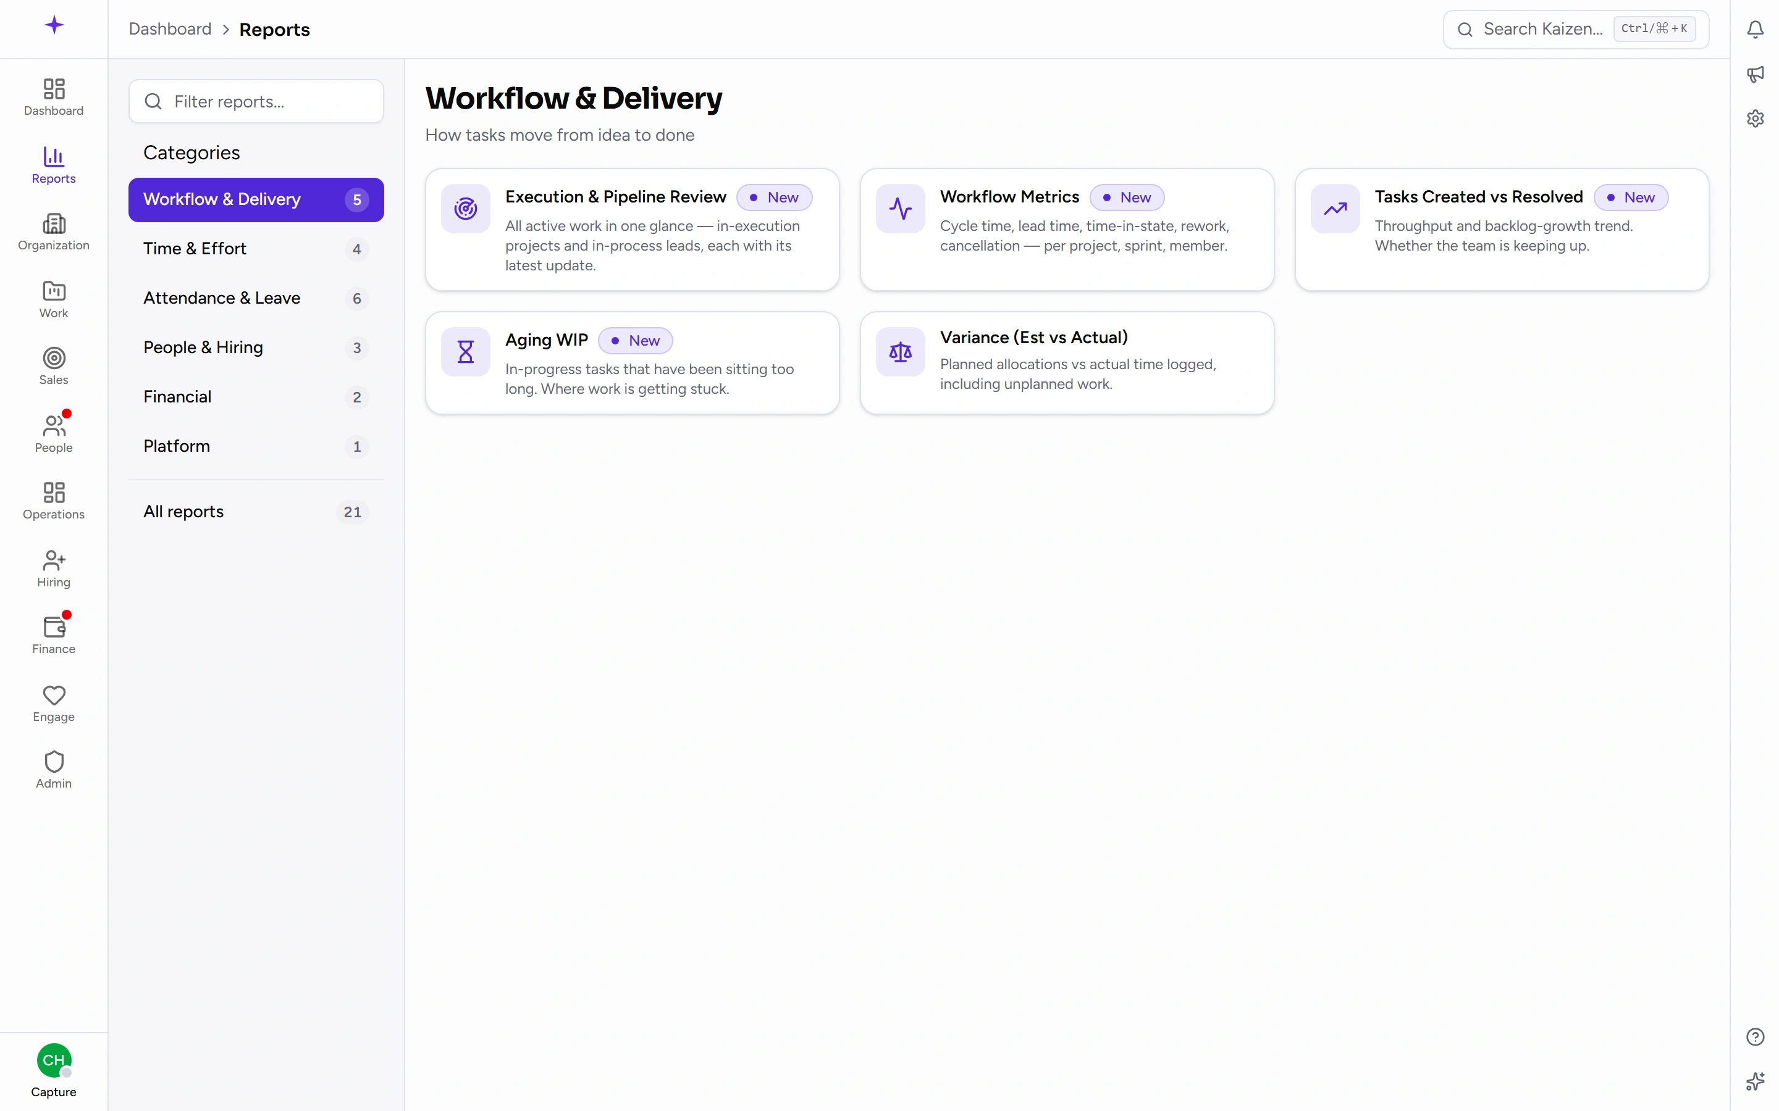
Task: Open settings gear icon
Action: coord(1755,119)
